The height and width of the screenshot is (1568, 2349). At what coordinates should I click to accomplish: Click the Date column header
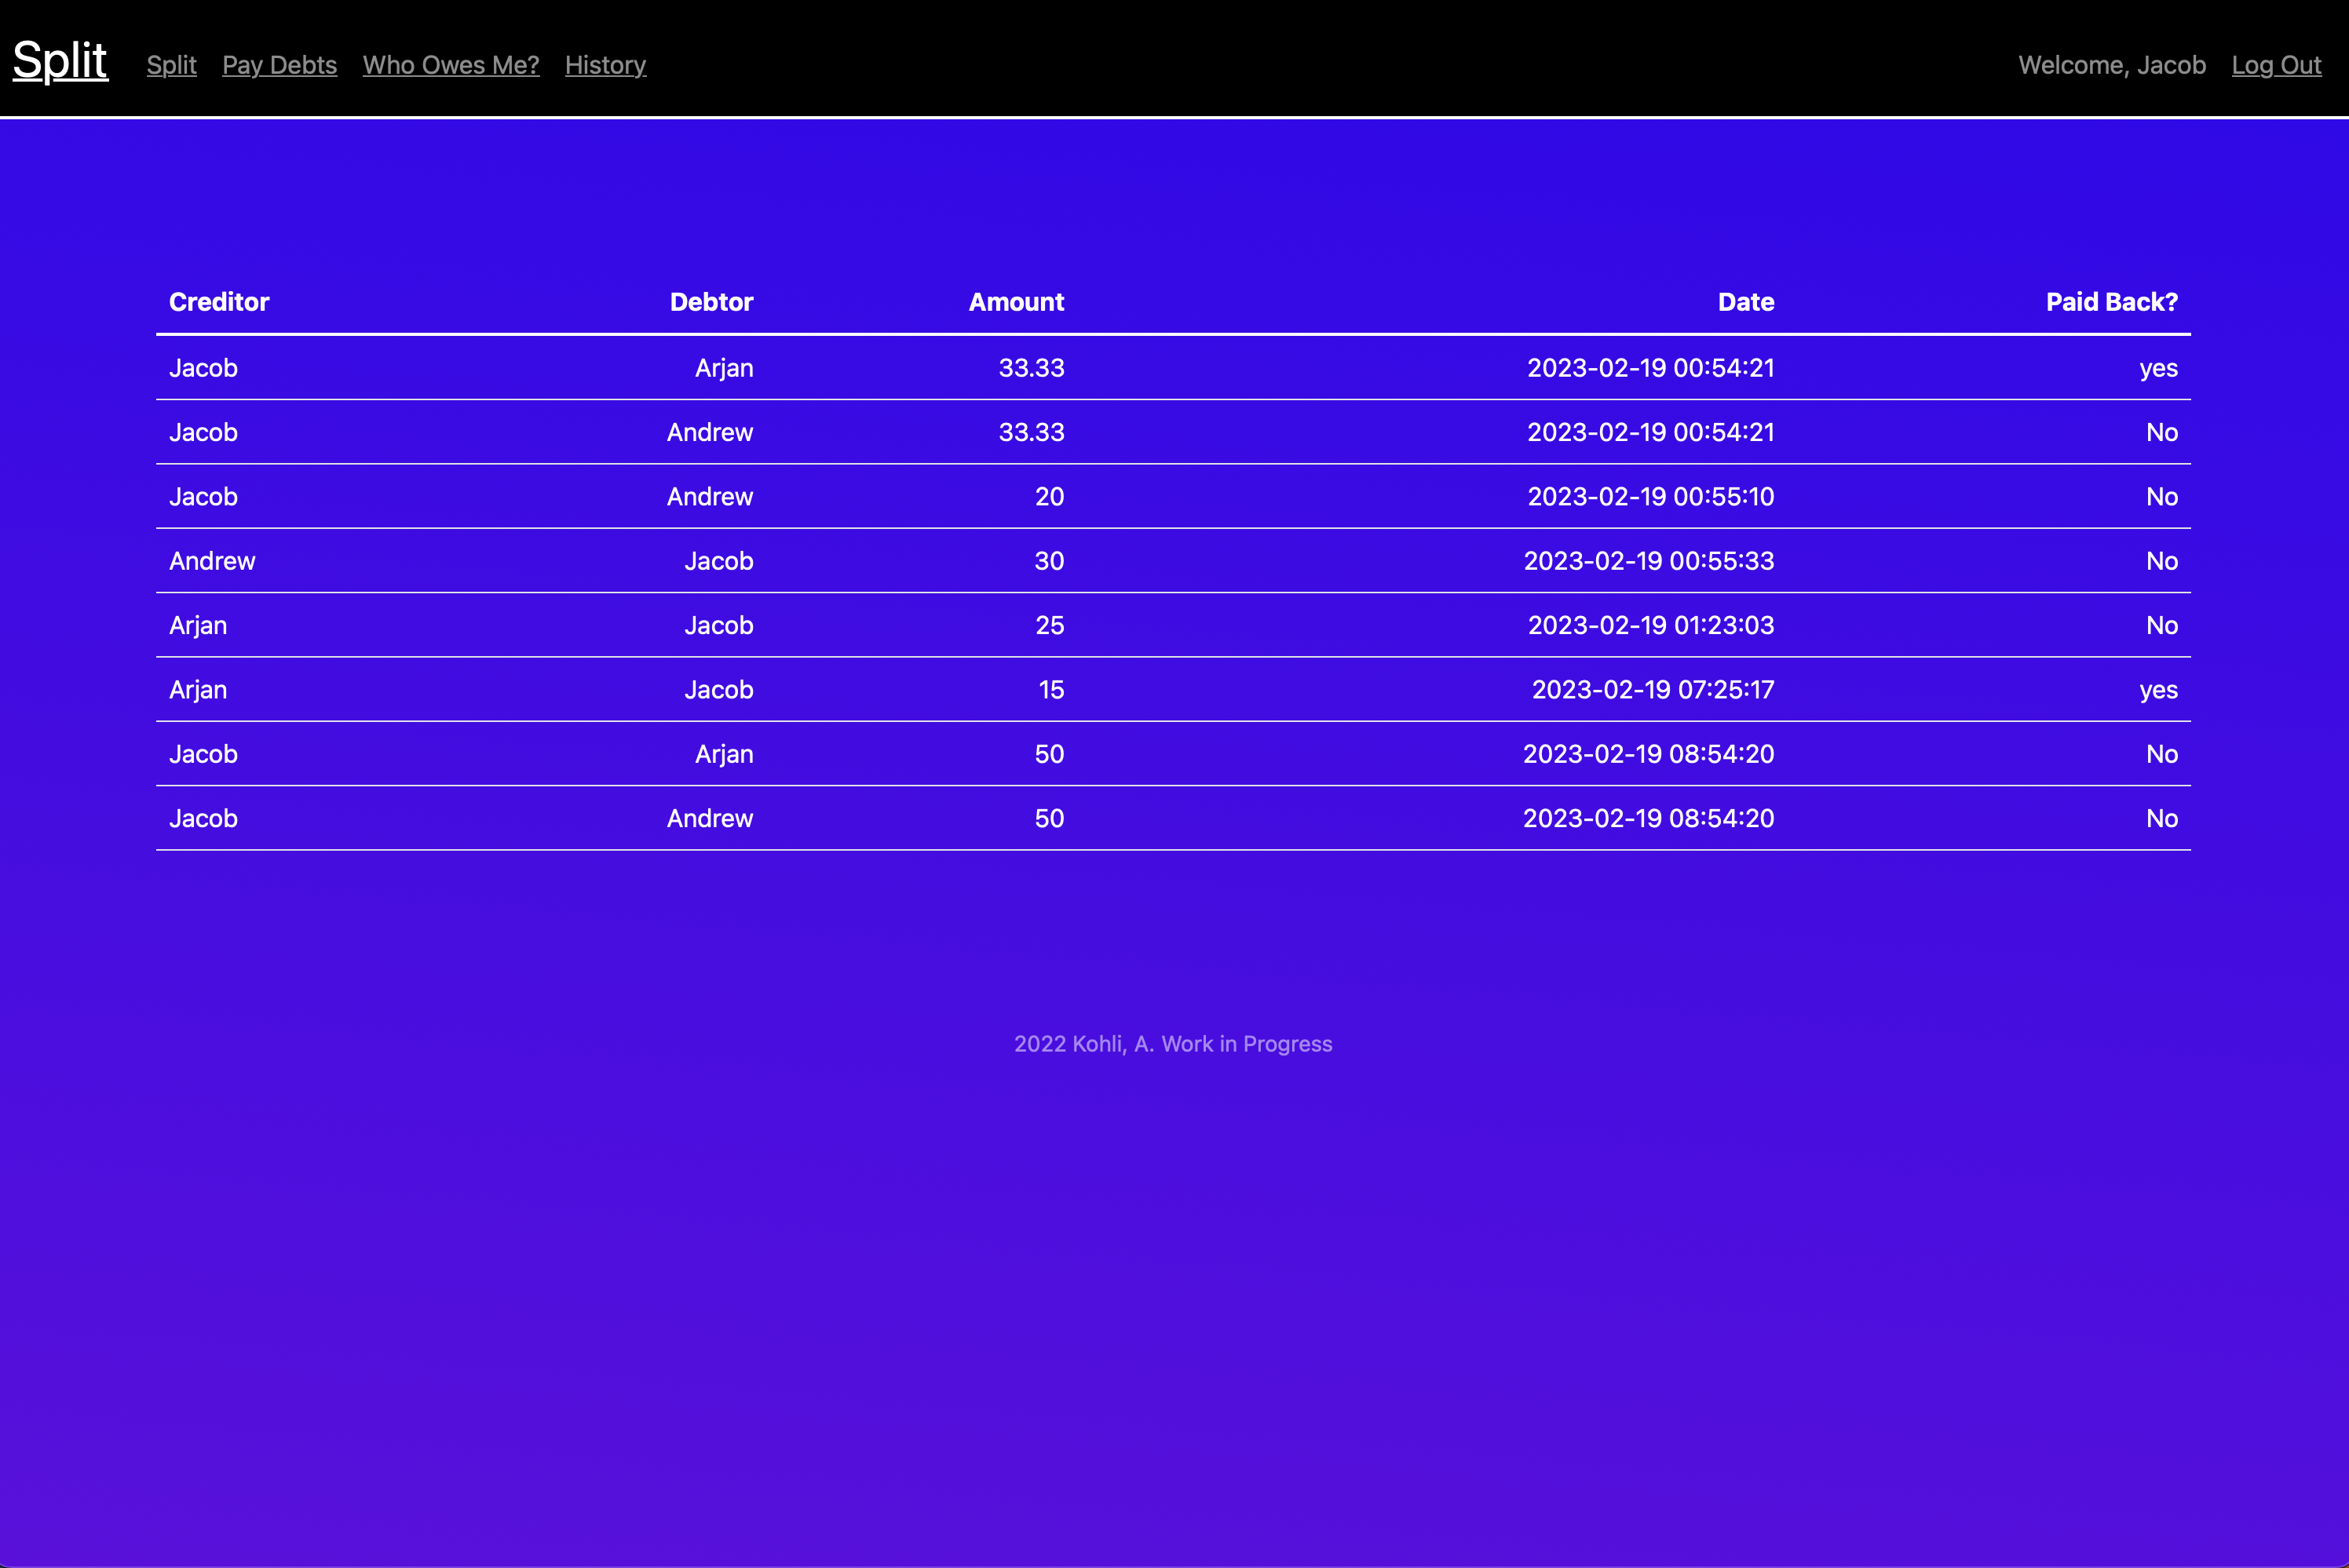tap(1744, 302)
